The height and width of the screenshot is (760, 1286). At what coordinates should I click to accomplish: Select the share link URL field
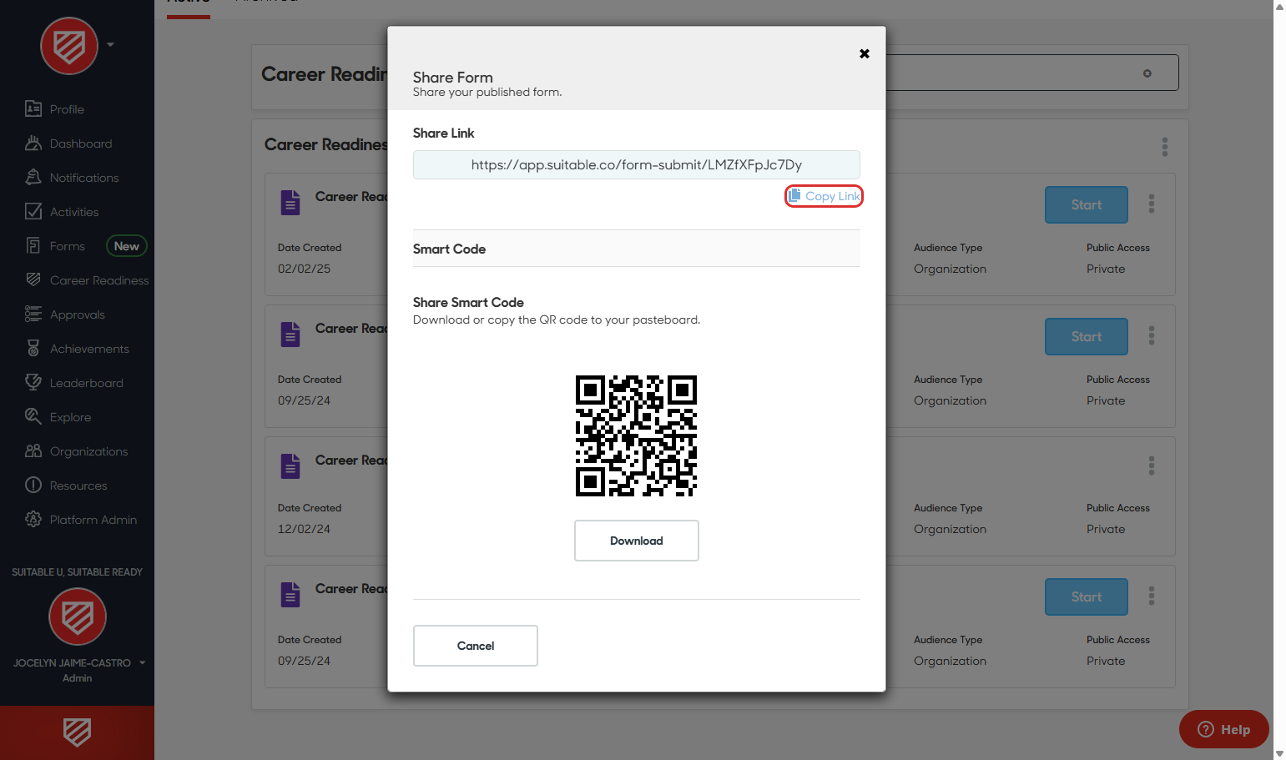pyautogui.click(x=637, y=164)
